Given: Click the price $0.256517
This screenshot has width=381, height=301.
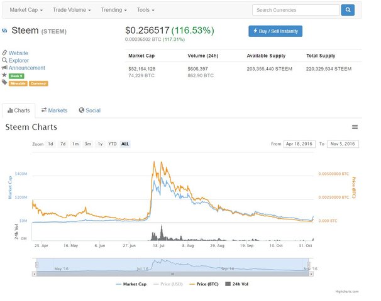Looking at the screenshot, I should [x=147, y=30].
